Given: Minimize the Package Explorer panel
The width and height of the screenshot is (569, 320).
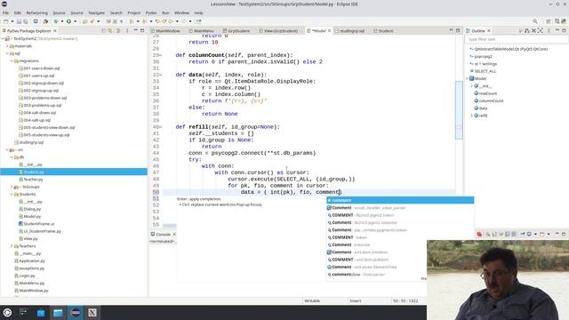Looking at the screenshot, I should [x=135, y=31].
